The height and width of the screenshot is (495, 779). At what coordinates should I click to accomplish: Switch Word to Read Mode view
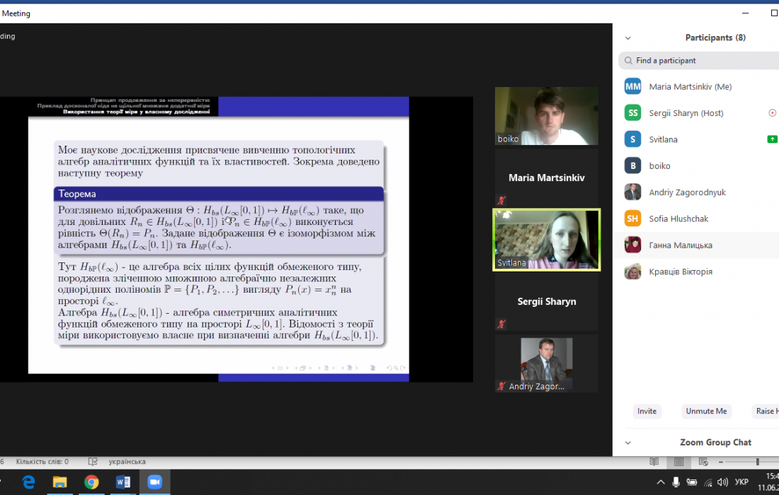pyautogui.click(x=654, y=462)
